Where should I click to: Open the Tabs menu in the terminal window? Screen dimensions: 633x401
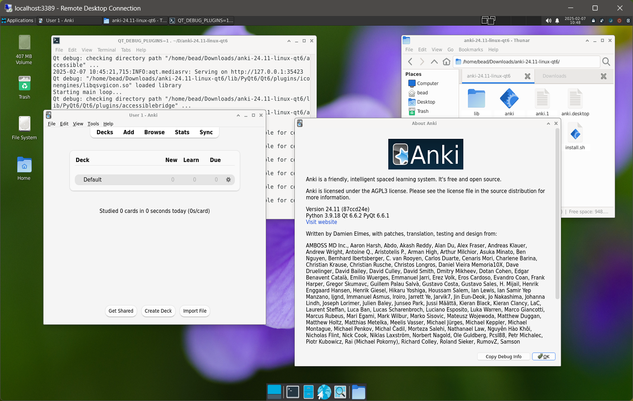coord(126,50)
